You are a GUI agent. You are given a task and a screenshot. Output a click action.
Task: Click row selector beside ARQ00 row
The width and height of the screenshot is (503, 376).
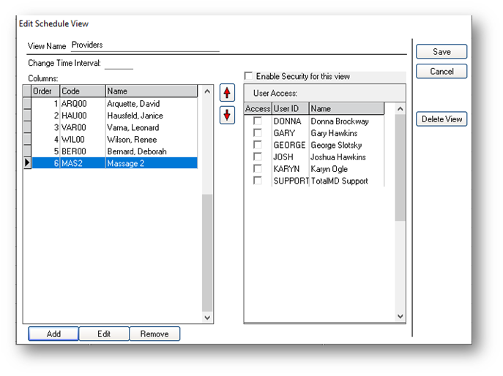click(27, 104)
